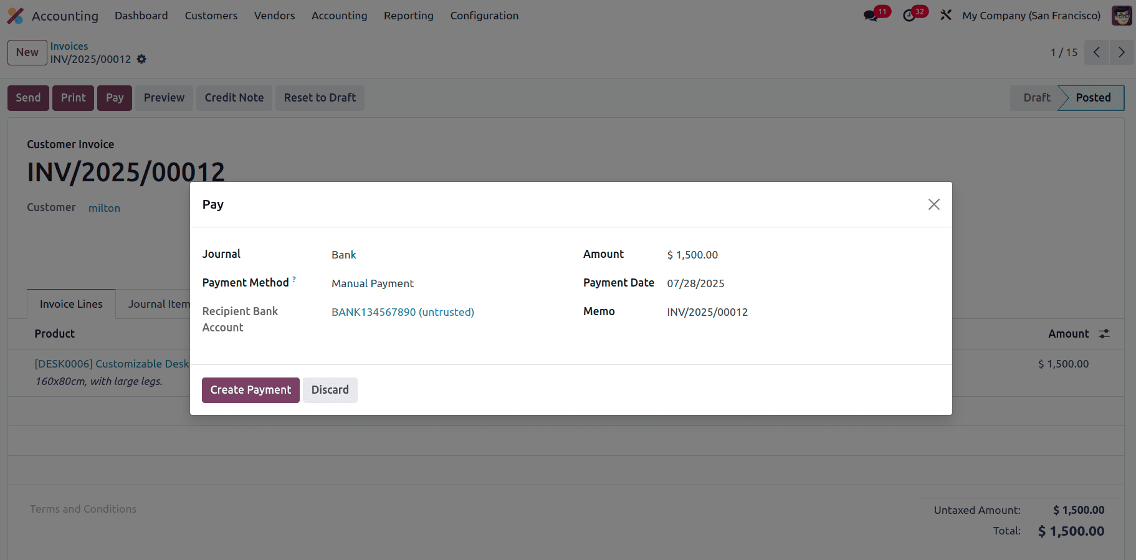Click the Amount column header in table
1136x560 pixels.
click(1068, 334)
